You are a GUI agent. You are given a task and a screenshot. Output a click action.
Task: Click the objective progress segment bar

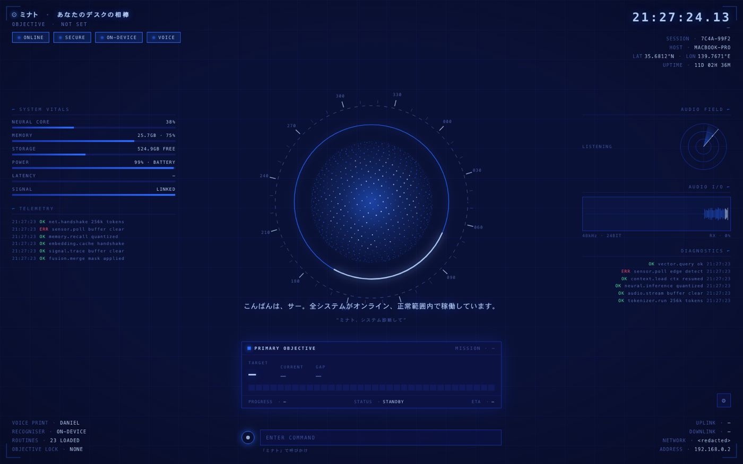click(x=371, y=388)
